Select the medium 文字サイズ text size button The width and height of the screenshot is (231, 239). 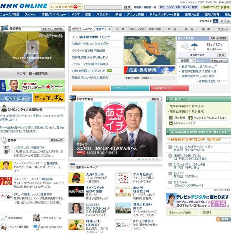click(x=222, y=21)
